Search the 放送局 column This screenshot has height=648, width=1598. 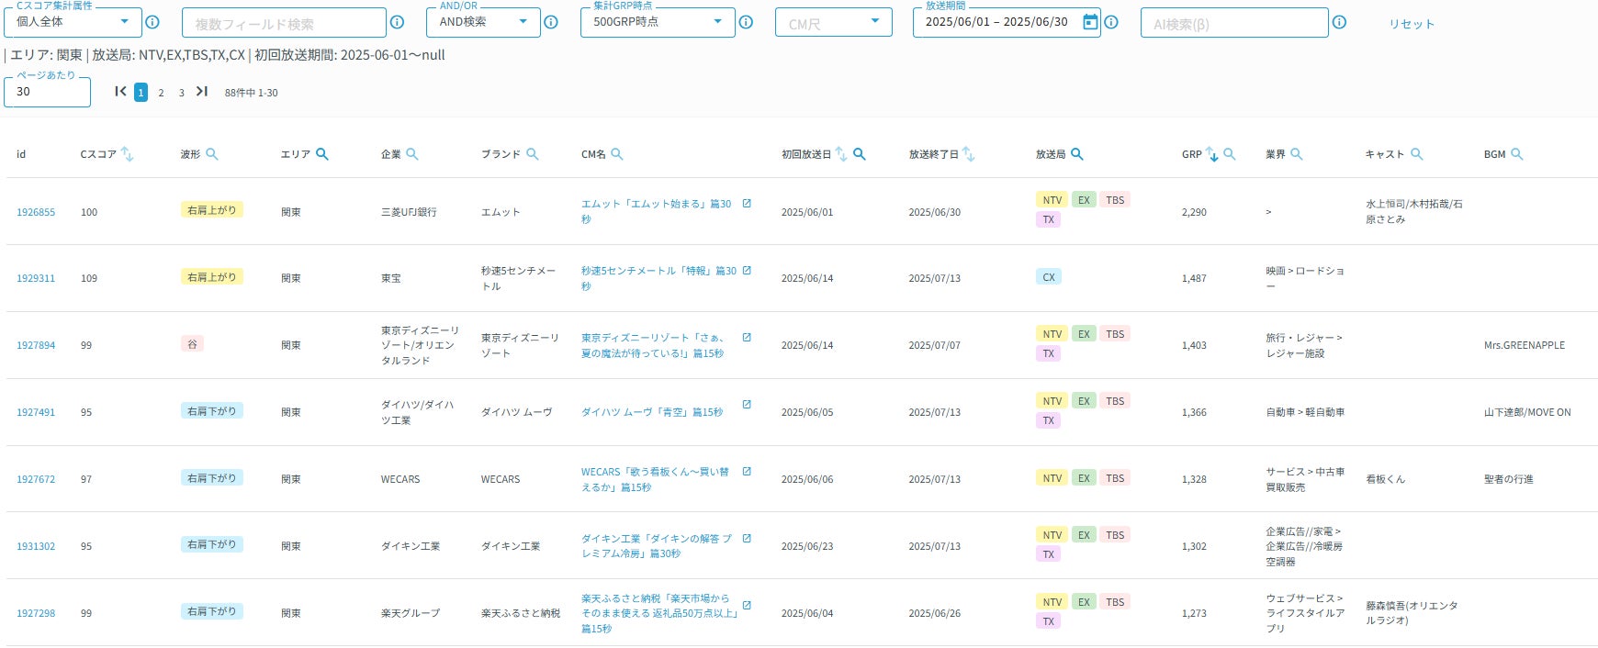(x=1077, y=154)
